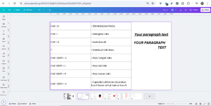Open the Text tool panel
Viewport: 211px width, 106px height.
[4, 32]
